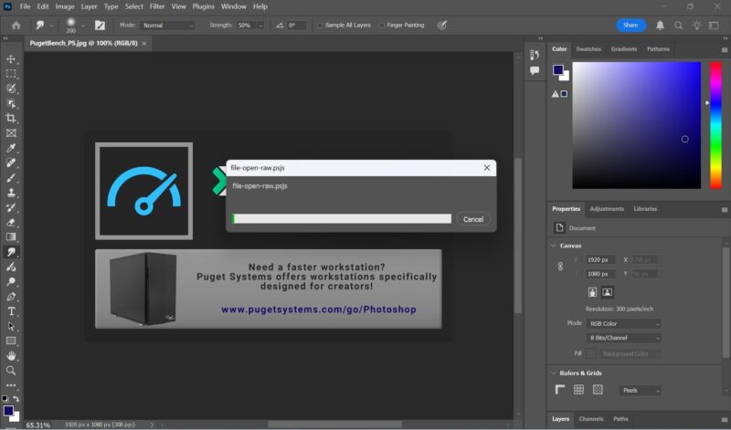Open Edit Toolbar three-dots menu
This screenshot has width=731, height=430.
(x=11, y=385)
